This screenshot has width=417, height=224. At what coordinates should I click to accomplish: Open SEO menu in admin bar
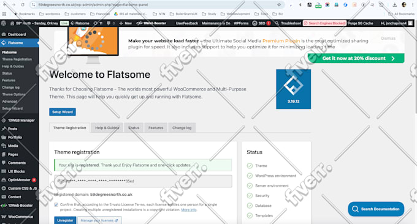[x=261, y=23]
